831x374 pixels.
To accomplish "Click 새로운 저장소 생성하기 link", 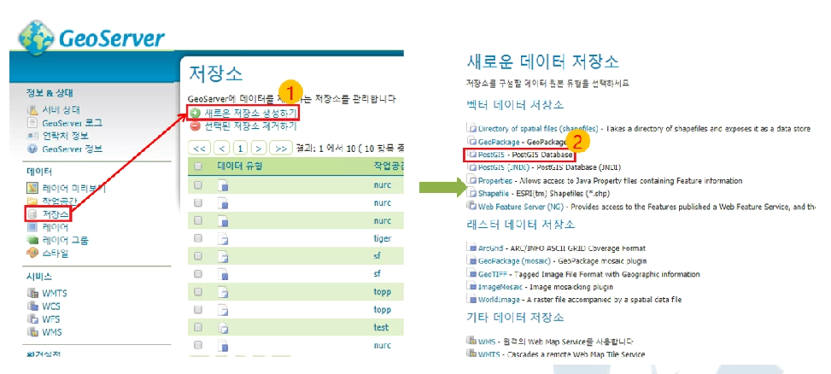I will [x=251, y=114].
